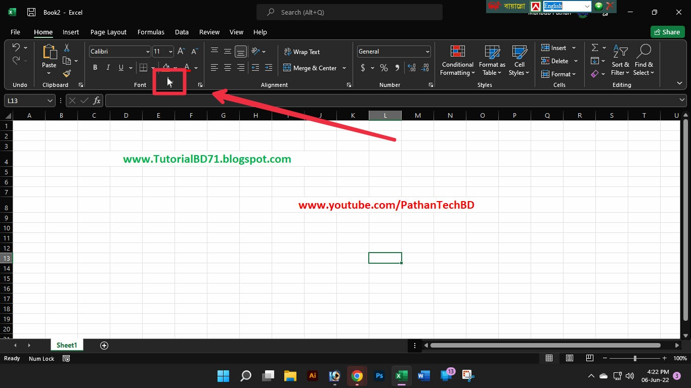Open Conditional Formatting menu
Viewport: 691px width, 388px height.
[457, 61]
